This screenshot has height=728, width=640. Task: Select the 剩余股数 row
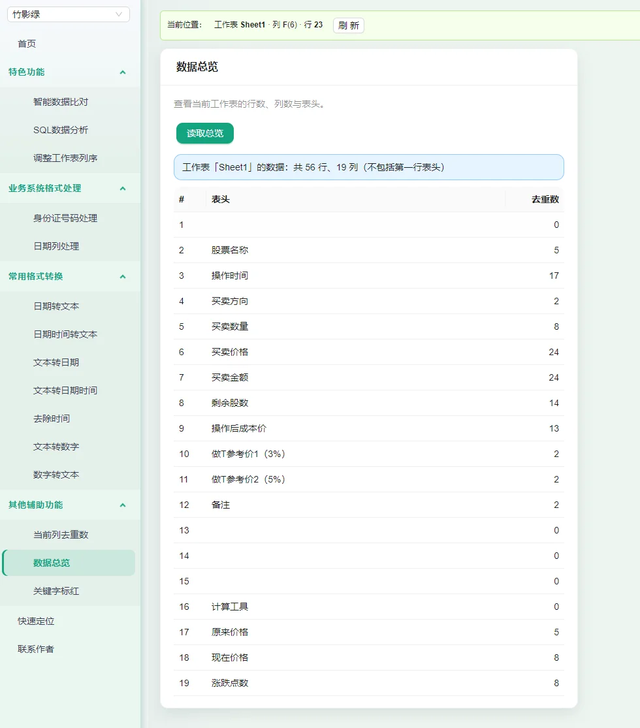click(x=369, y=403)
